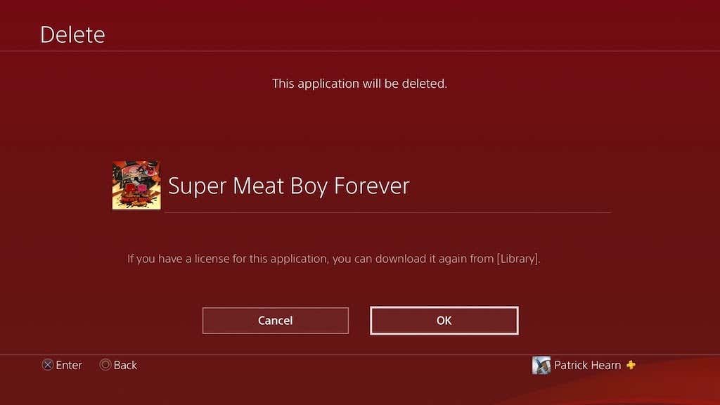Click the word 'Forever' in the game title
This screenshot has height=405, width=720.
pyautogui.click(x=371, y=186)
